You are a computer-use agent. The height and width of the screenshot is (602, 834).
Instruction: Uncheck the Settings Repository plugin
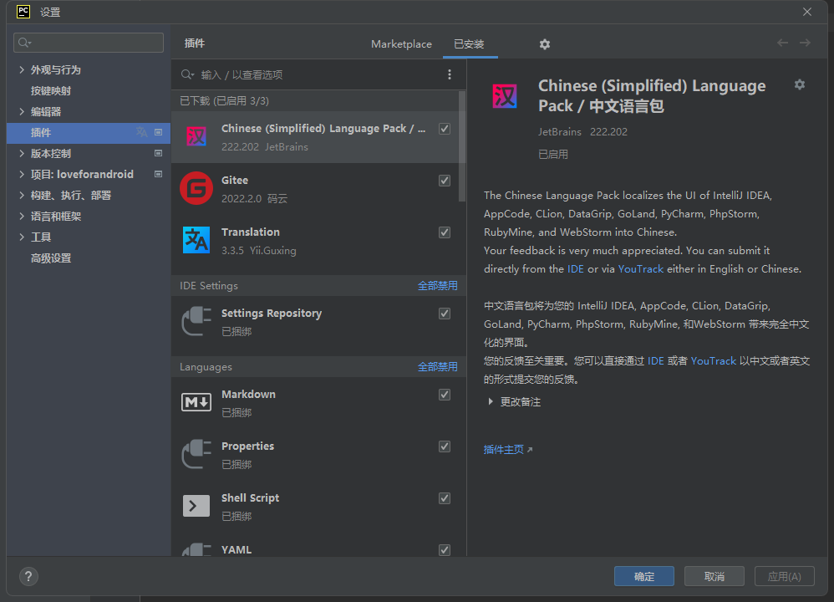click(445, 314)
